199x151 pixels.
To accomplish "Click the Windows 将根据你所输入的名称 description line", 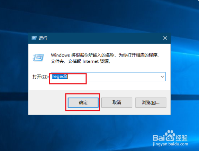I will pos(105,55).
